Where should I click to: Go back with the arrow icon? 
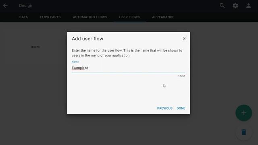coord(5,6)
